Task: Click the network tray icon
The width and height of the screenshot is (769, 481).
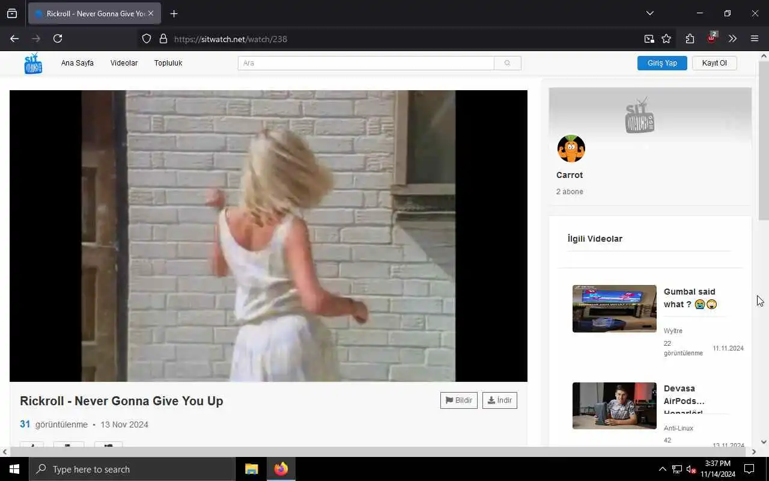Action: pyautogui.click(x=676, y=469)
